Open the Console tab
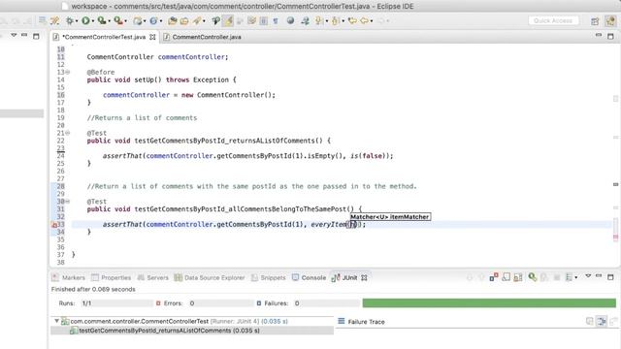621x349 pixels. pos(309,278)
